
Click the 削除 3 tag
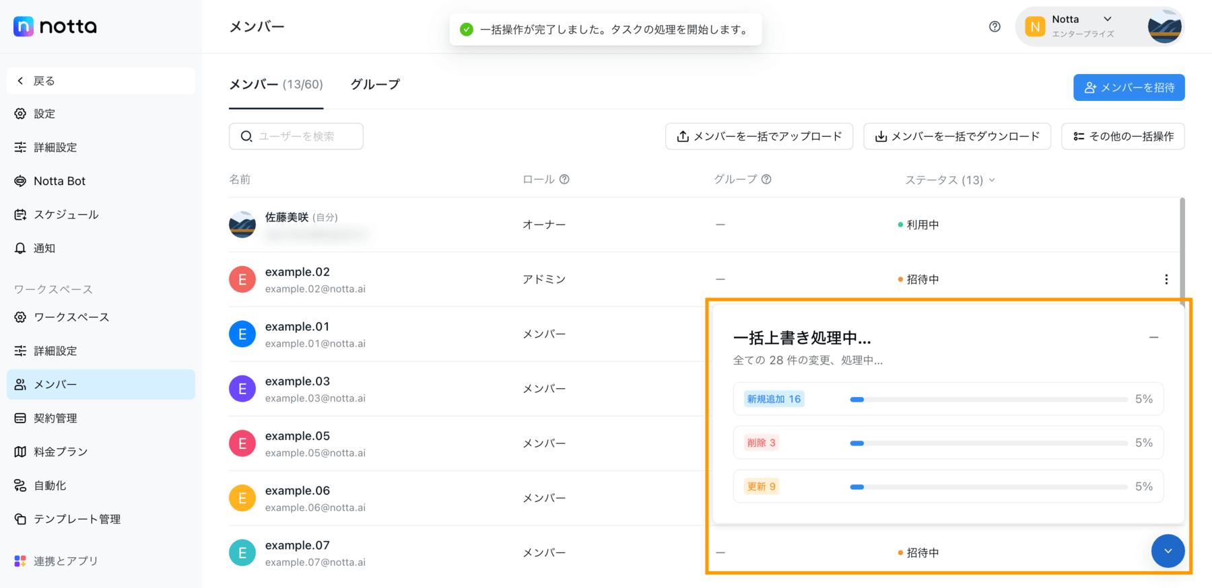click(x=762, y=443)
